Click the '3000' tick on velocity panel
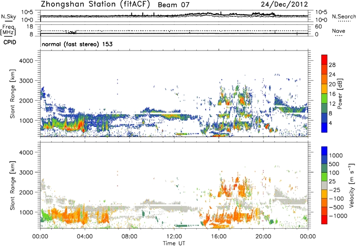356x246 pixels. (26, 172)
